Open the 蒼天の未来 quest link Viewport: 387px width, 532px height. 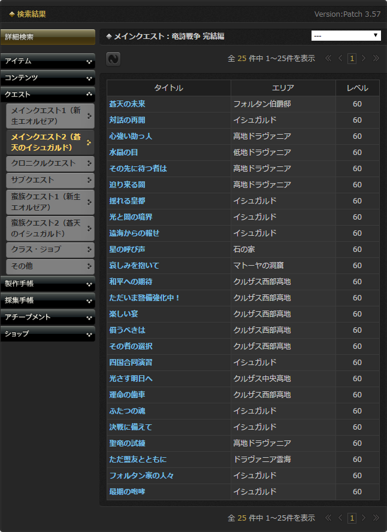(127, 104)
